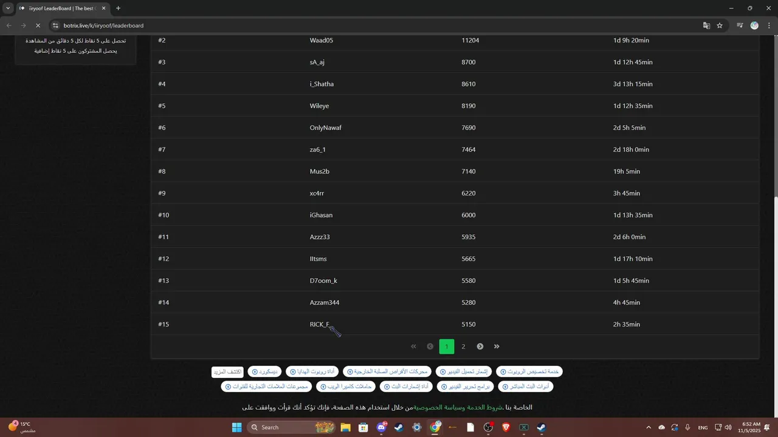This screenshot has height=437, width=778.
Task: Go to next leaderboard page arrow
Action: pyautogui.click(x=480, y=347)
